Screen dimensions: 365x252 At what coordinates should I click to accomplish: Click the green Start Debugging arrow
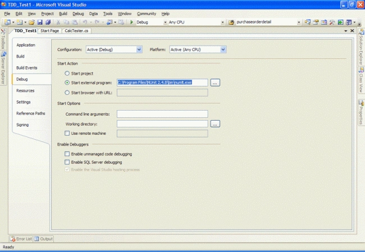pyautogui.click(x=131, y=22)
